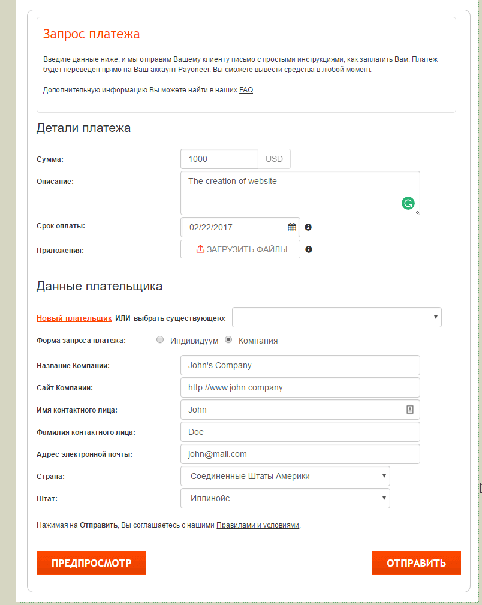Viewport: 482px width, 605px height.
Task: Click the contact last name field Doe
Action: 300,432
